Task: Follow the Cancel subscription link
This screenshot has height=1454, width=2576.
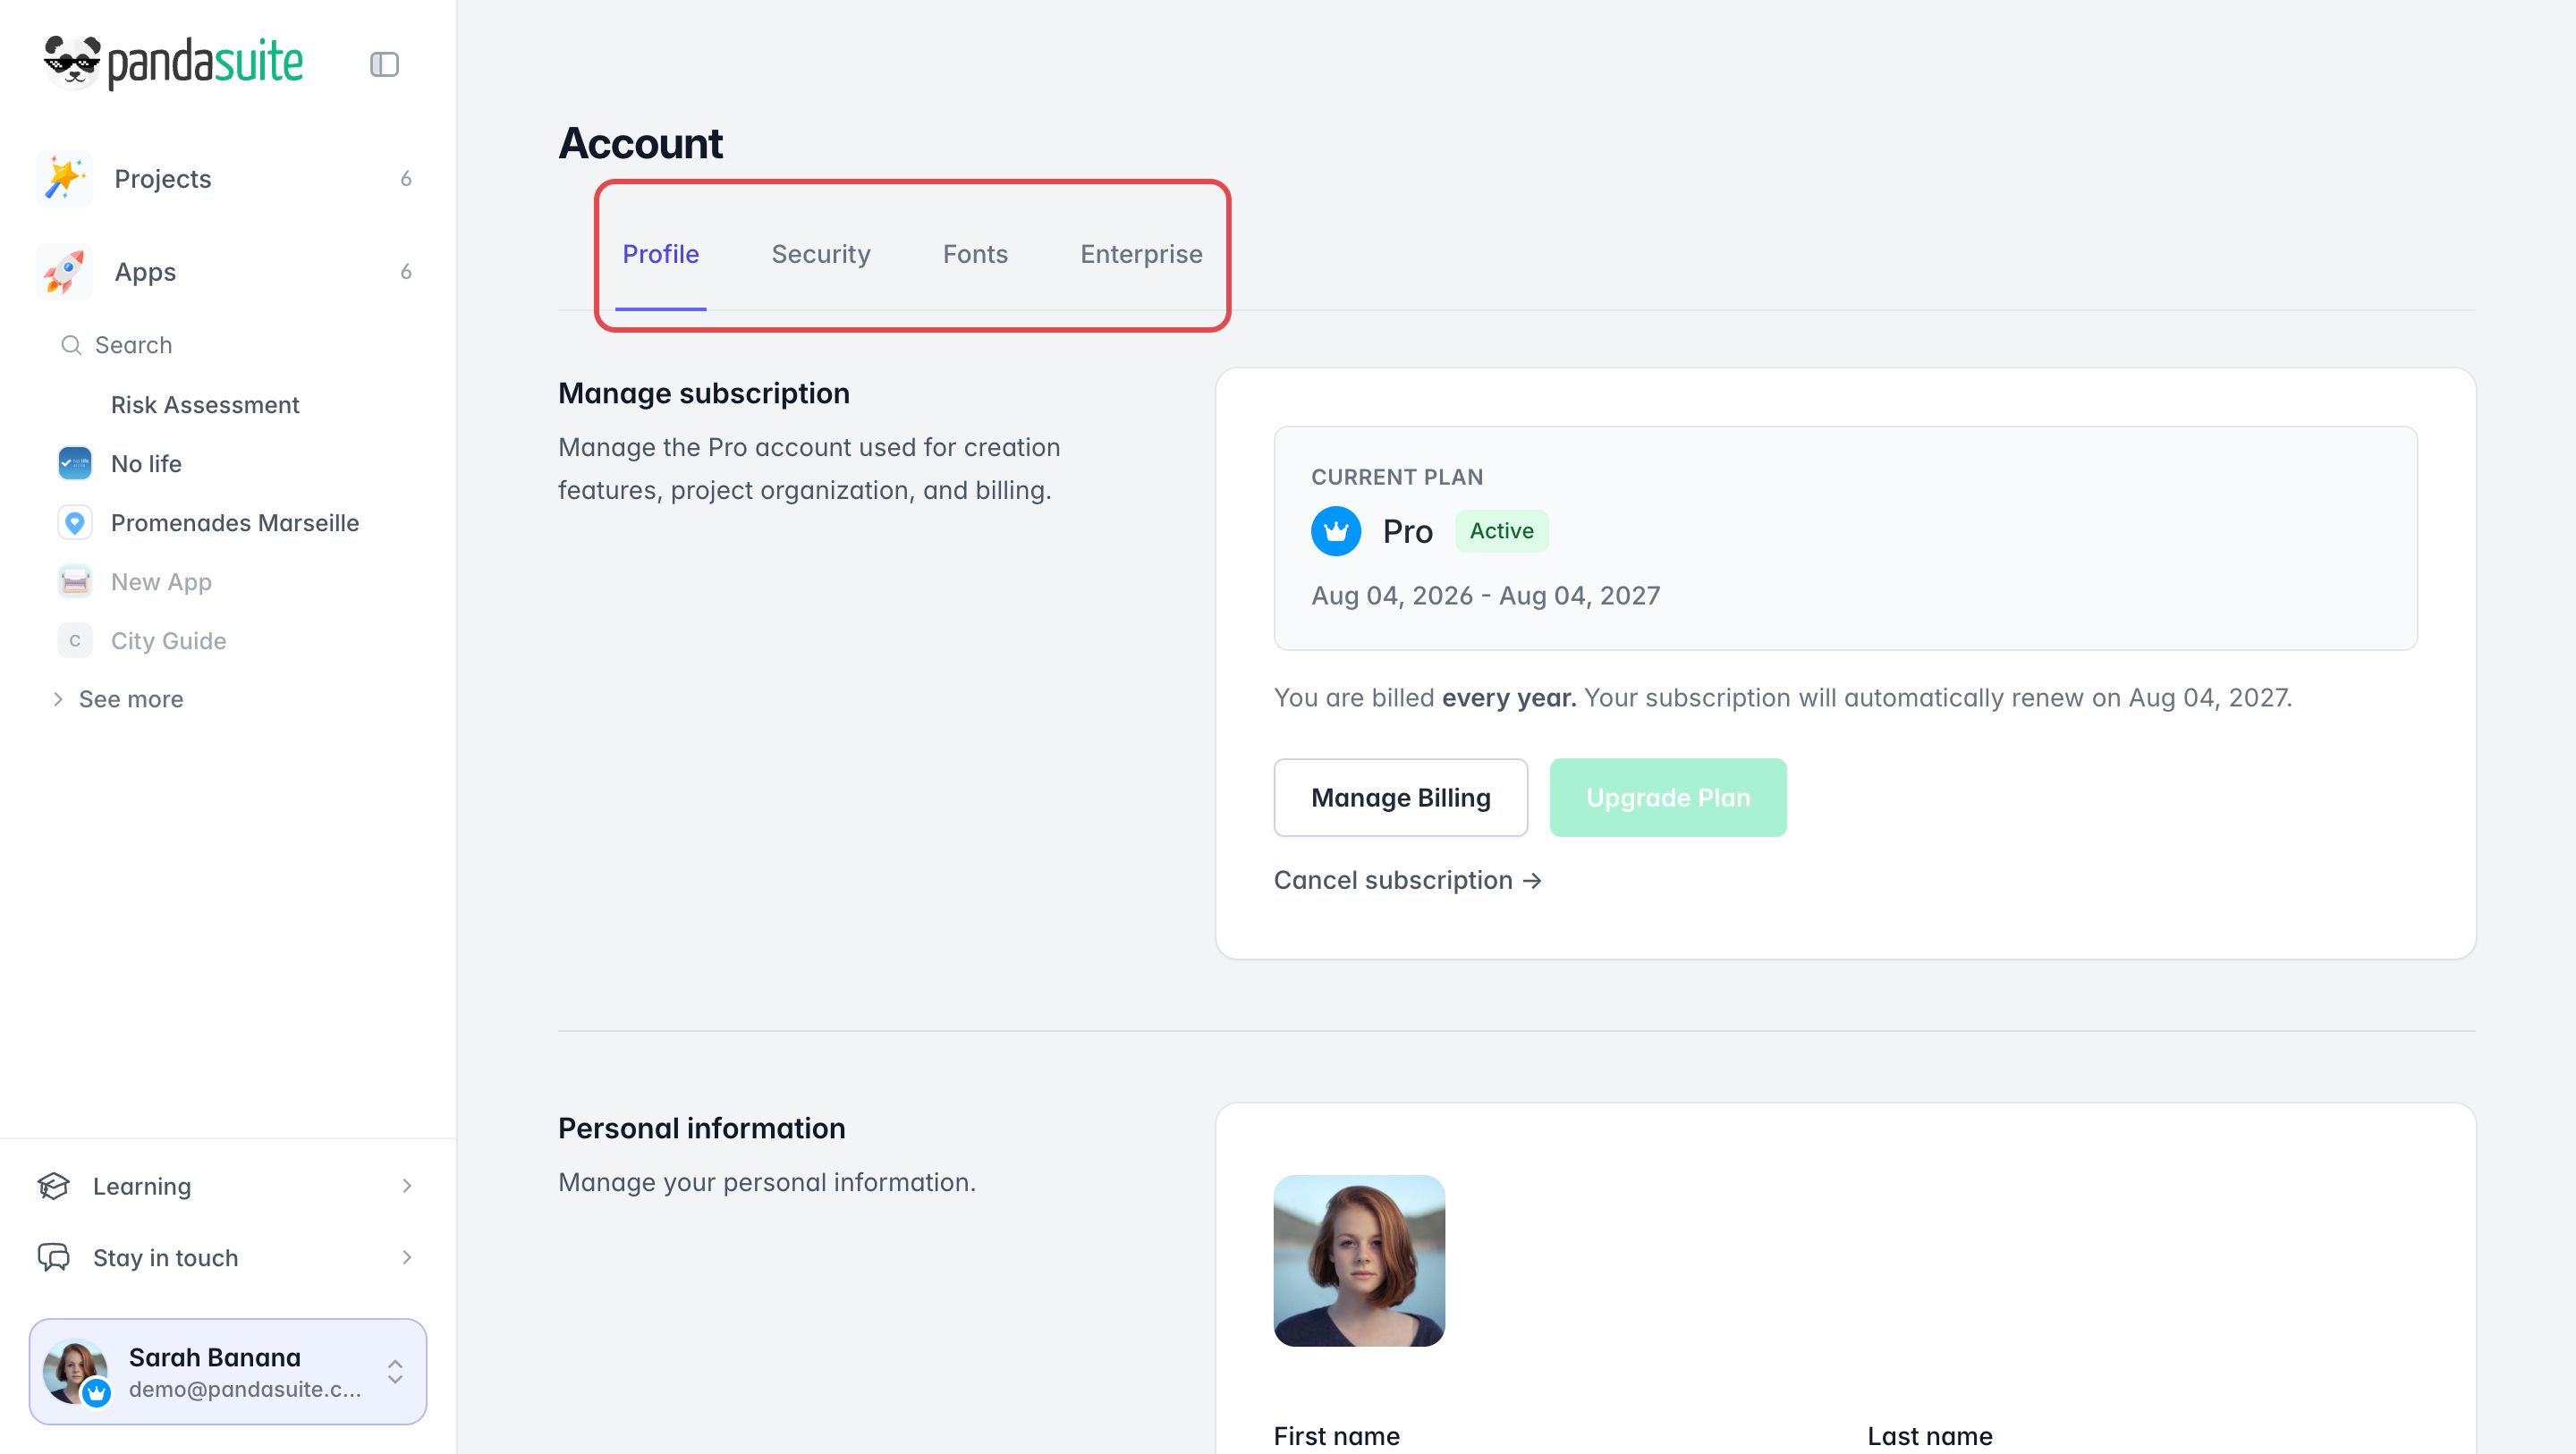Action: (x=1407, y=880)
